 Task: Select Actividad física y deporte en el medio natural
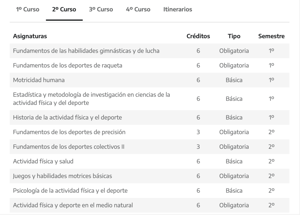pyautogui.click(x=73, y=205)
